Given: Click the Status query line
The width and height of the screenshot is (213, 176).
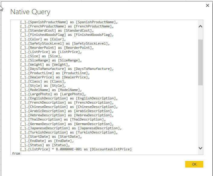Looking at the screenshot, I should 45,145.
